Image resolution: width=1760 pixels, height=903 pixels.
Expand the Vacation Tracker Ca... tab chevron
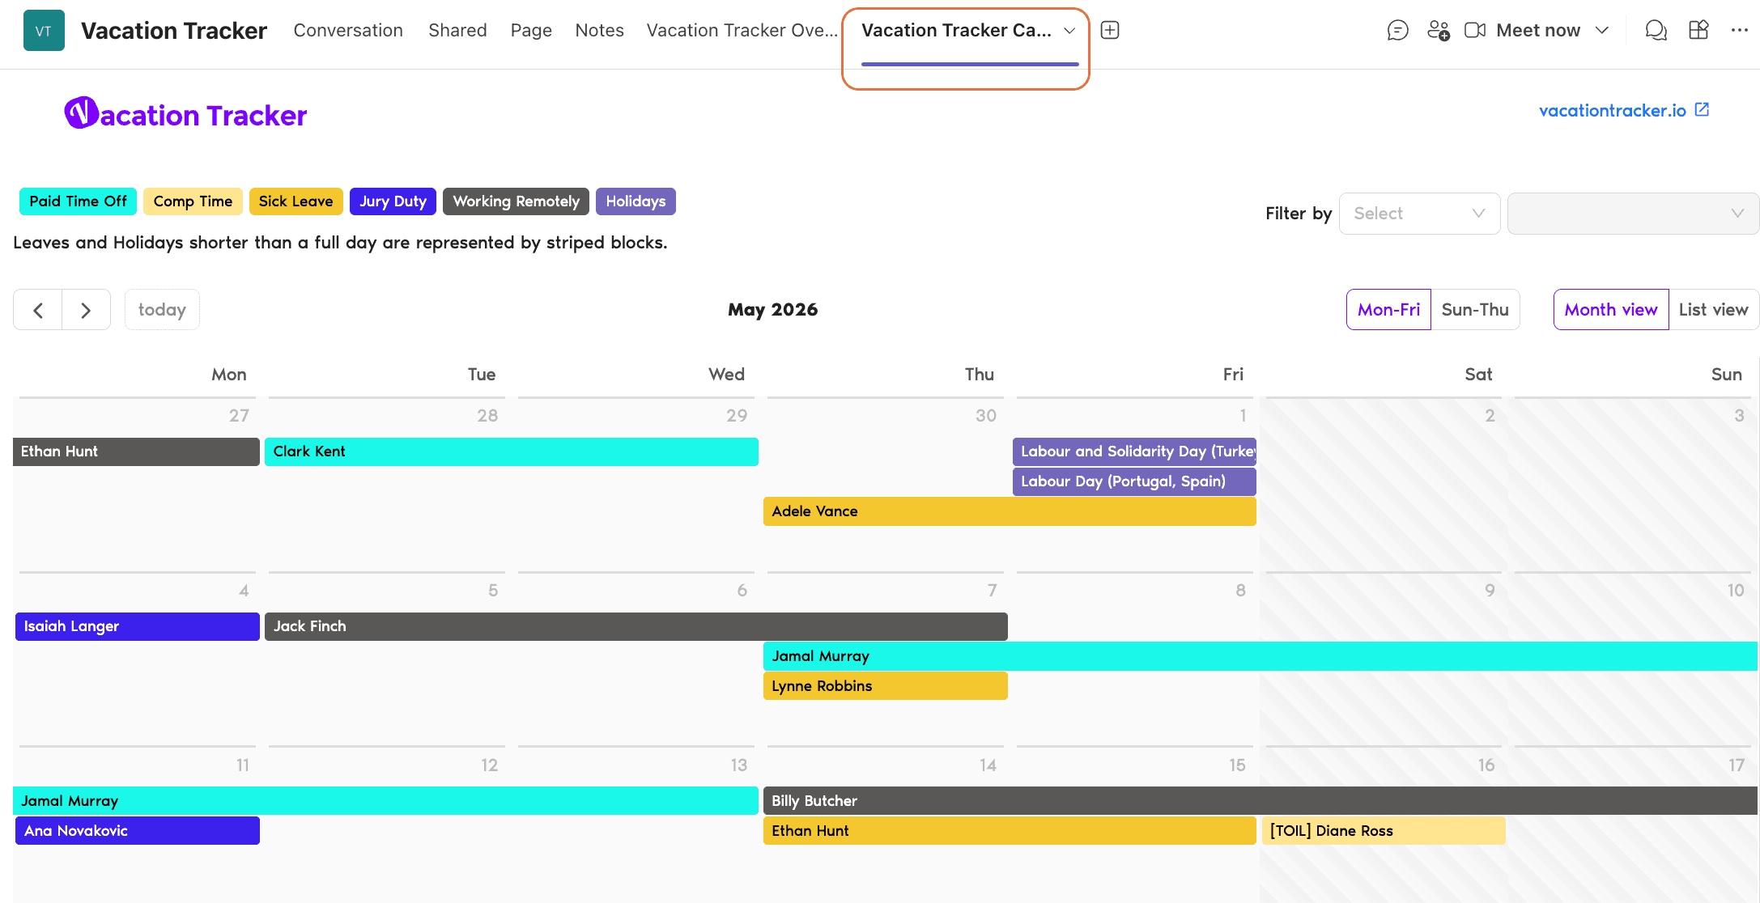pyautogui.click(x=1069, y=31)
